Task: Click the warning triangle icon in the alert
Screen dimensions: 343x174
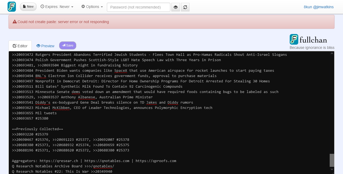Action: (15, 22)
